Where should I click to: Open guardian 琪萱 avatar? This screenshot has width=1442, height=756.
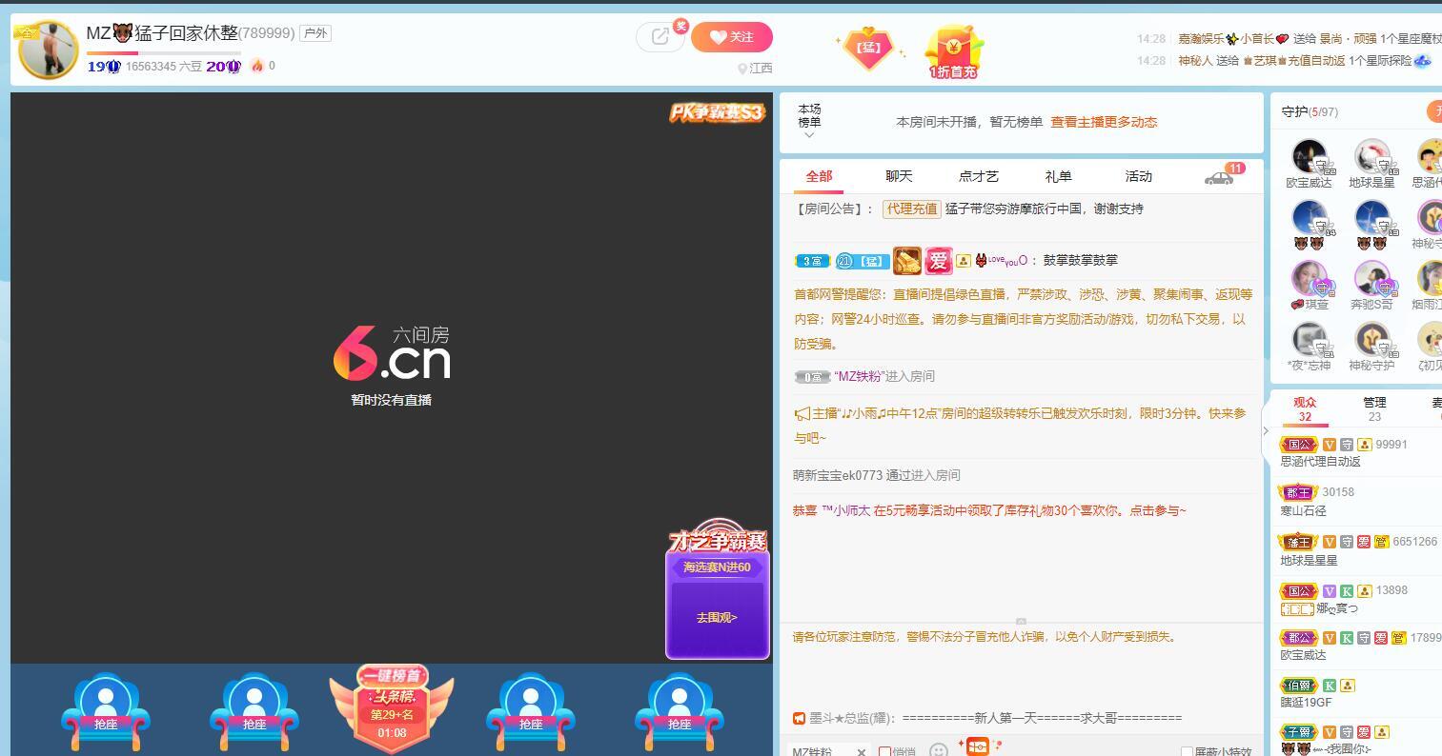[x=1309, y=278]
